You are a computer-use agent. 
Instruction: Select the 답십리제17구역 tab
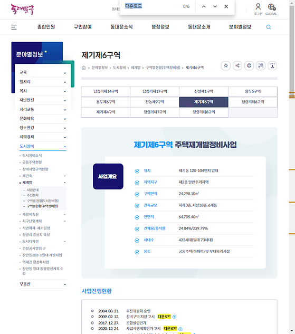click(155, 91)
